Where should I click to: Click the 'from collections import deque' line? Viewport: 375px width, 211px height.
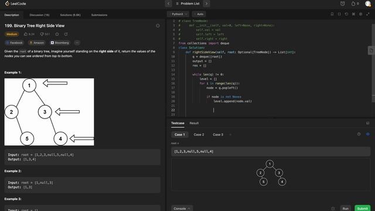[x=204, y=43]
